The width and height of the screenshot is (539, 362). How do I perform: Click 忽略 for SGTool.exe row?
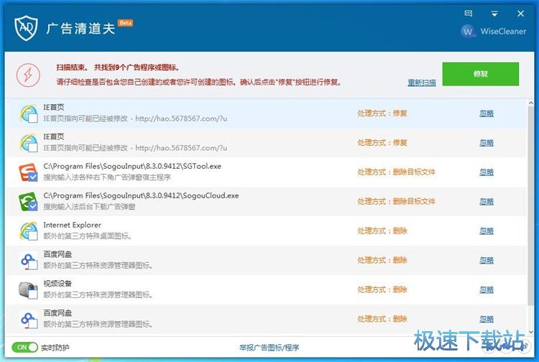pyautogui.click(x=487, y=172)
